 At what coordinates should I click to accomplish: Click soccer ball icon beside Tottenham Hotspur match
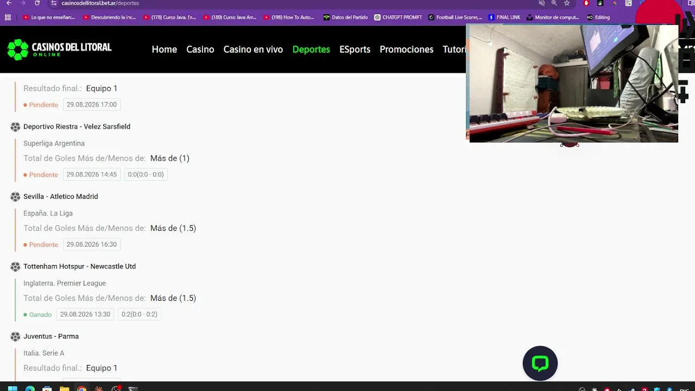point(15,267)
